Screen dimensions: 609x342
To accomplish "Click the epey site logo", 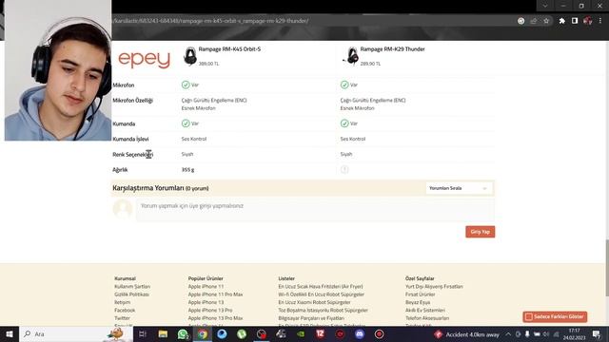I will click(144, 59).
